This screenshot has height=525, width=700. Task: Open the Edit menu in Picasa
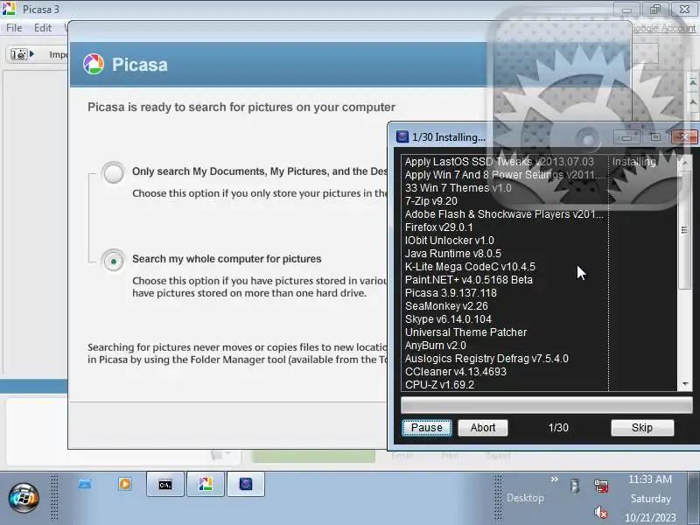(43, 28)
